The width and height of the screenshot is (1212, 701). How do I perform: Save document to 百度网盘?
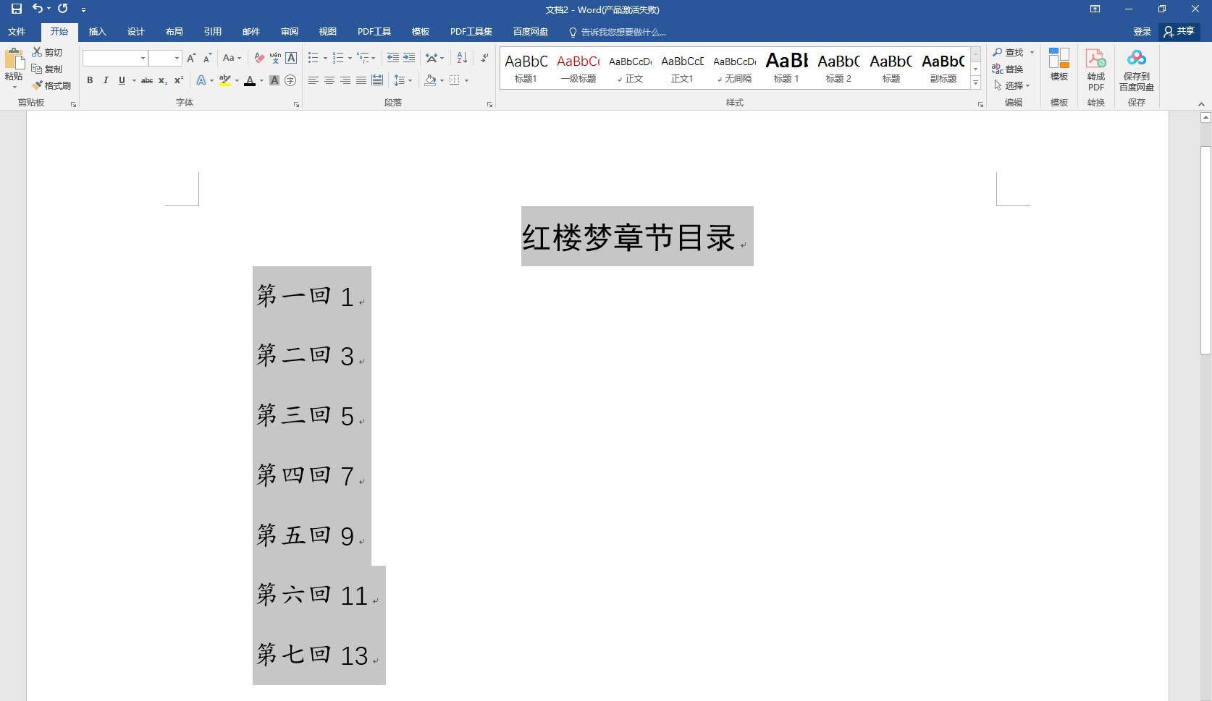[x=1136, y=69]
